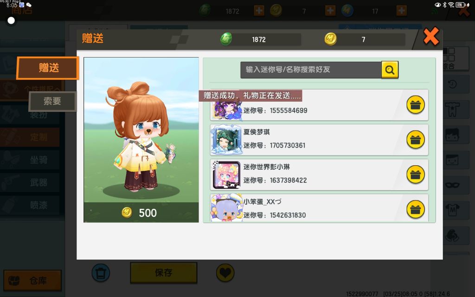Send gift to 夏侯梦琪

click(415, 140)
